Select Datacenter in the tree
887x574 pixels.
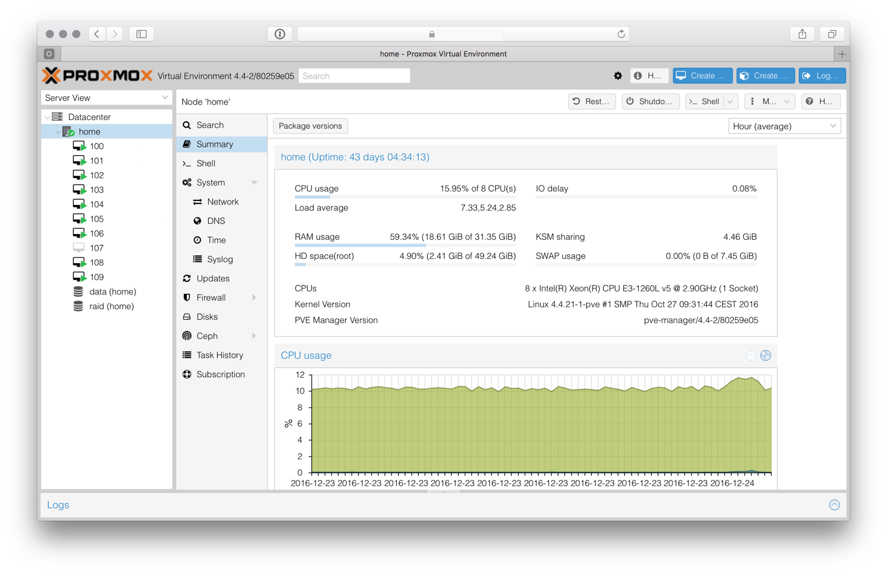coord(89,117)
